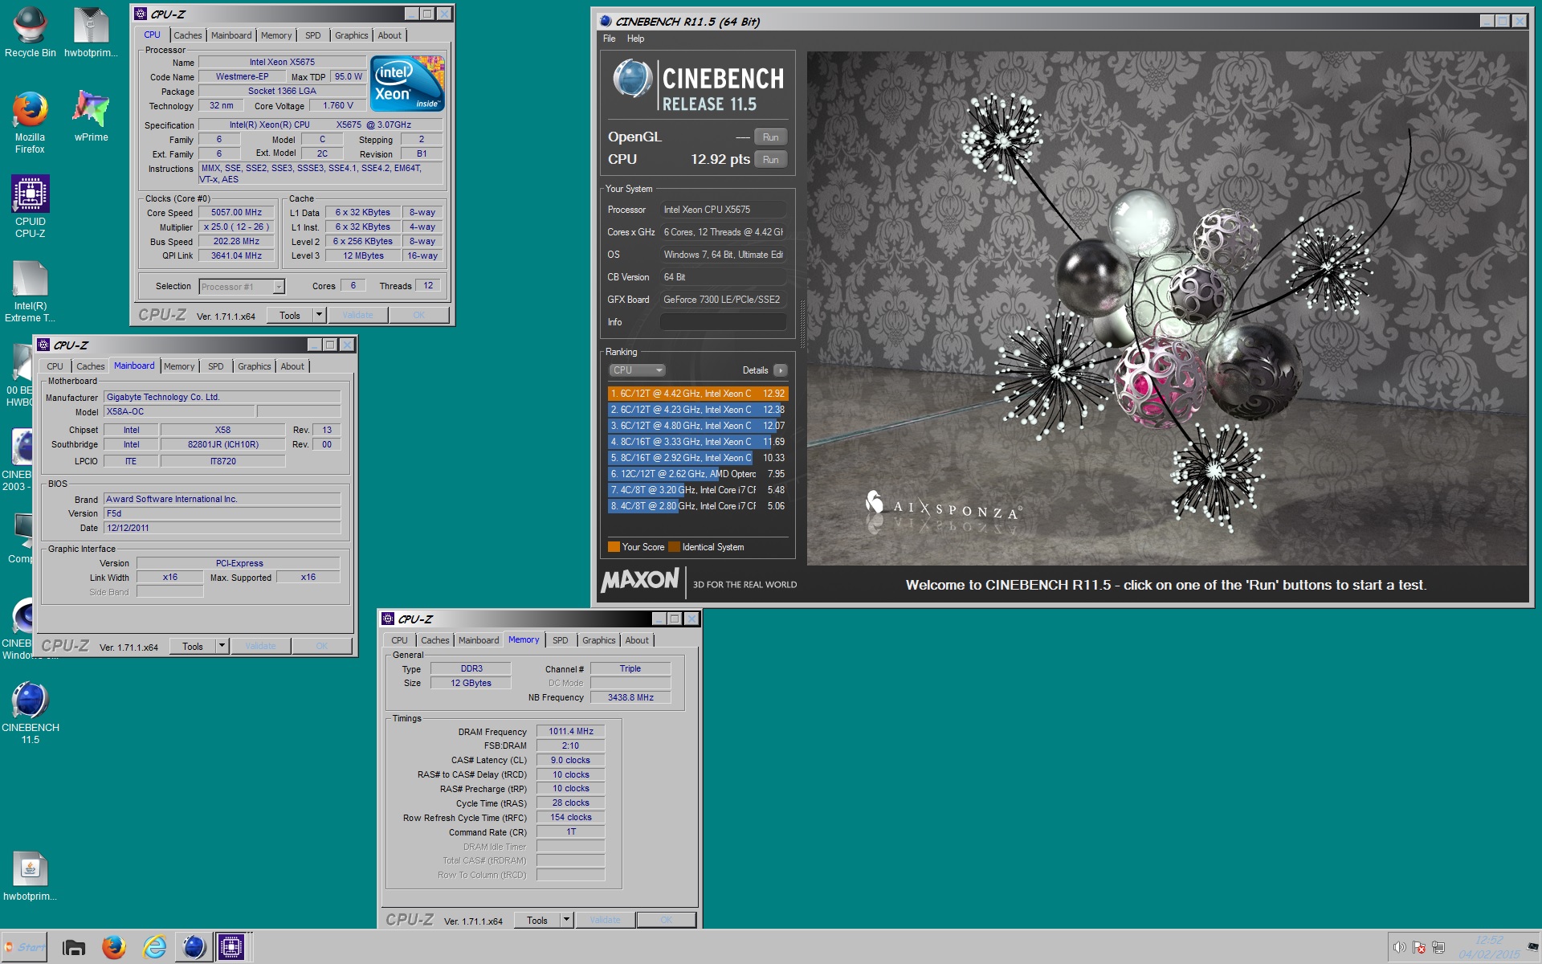The height and width of the screenshot is (964, 1542).
Task: Open Caches tab in top CPU-Z window
Action: point(187,35)
